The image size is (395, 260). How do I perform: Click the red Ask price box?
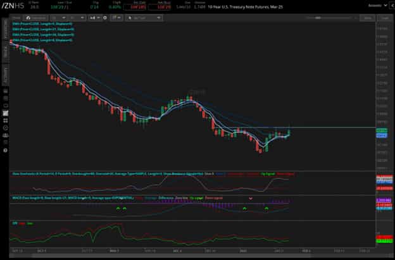pos(160,7)
